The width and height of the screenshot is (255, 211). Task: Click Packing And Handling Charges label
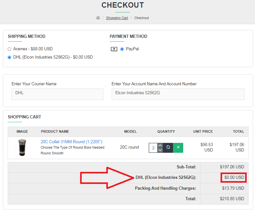pos(166,188)
